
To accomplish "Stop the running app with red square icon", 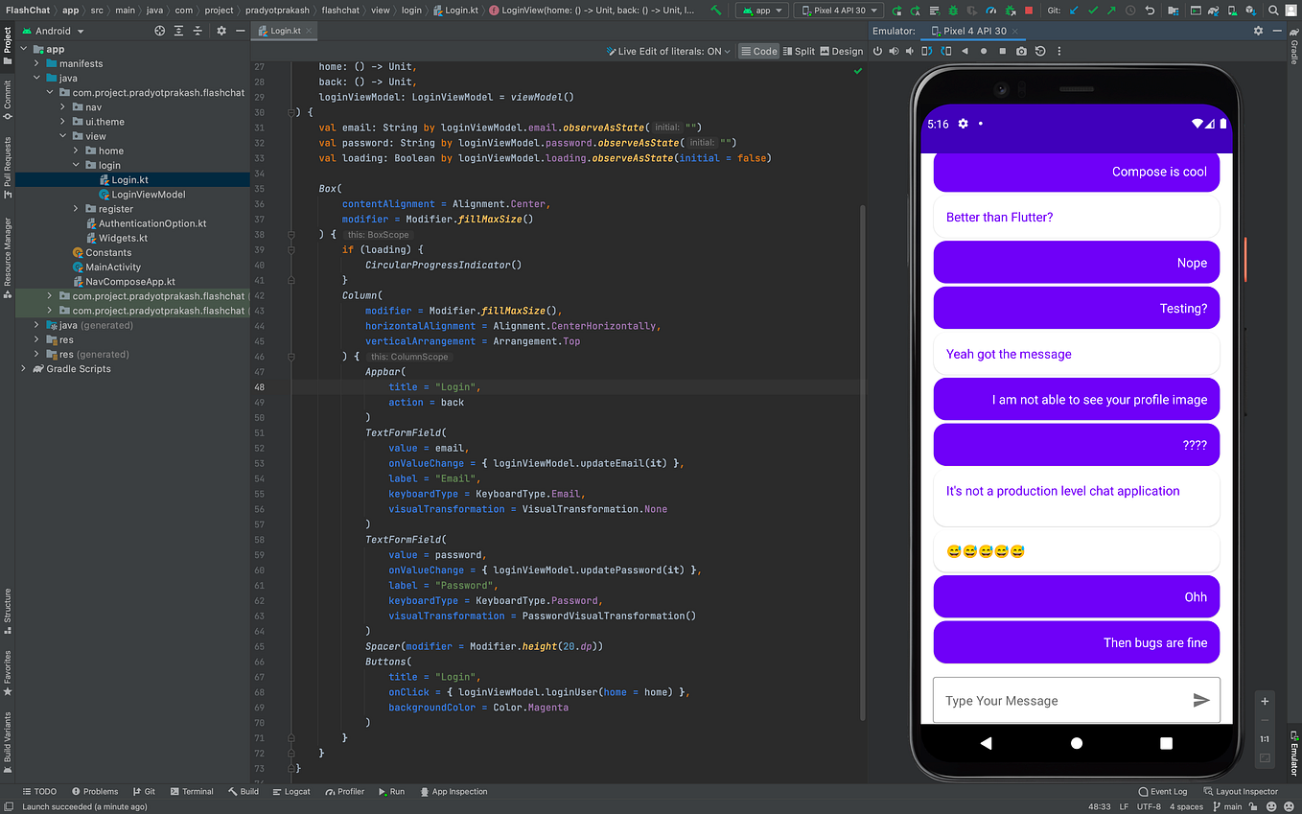I will [x=1030, y=11].
